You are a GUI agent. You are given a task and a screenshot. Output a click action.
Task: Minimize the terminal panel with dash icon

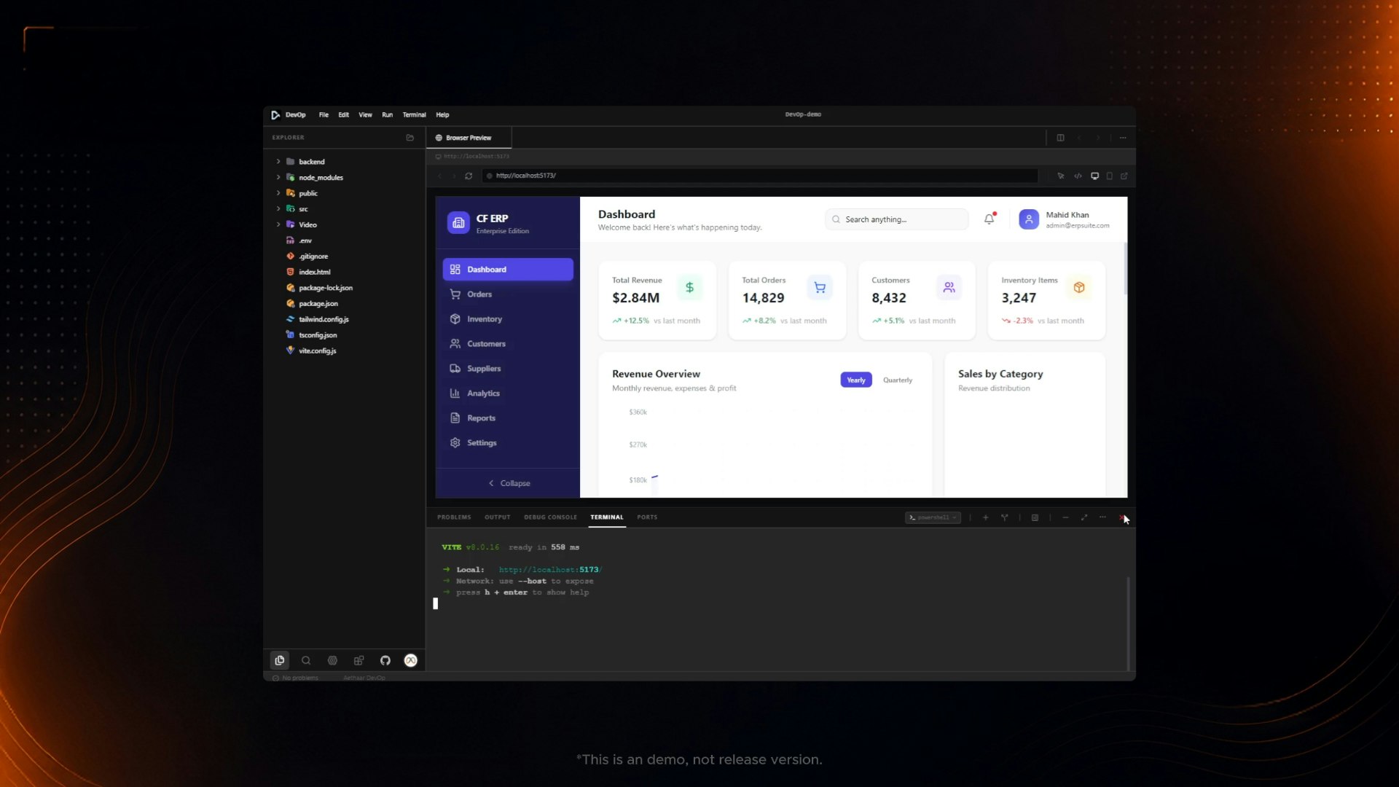tap(1065, 517)
